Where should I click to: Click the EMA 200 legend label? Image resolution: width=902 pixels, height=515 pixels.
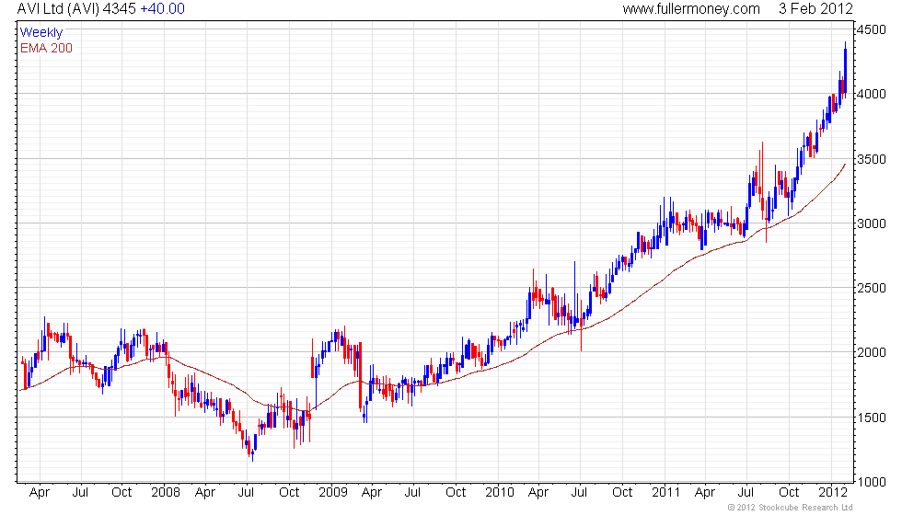pyautogui.click(x=46, y=48)
